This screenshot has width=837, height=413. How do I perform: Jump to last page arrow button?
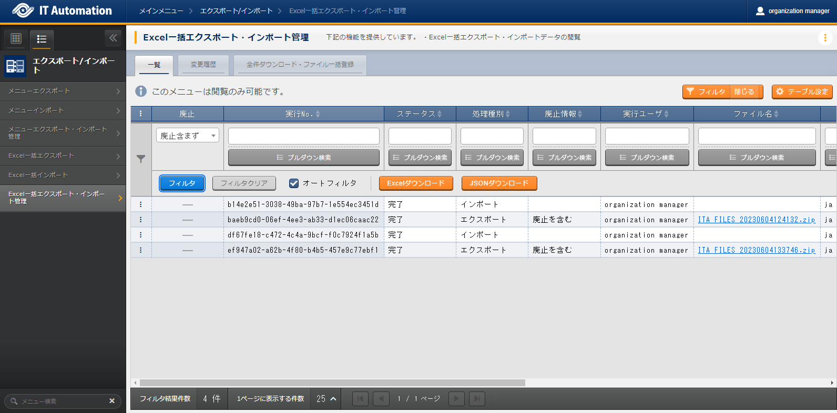pos(476,399)
